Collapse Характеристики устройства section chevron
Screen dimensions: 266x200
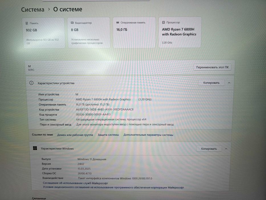(229, 83)
